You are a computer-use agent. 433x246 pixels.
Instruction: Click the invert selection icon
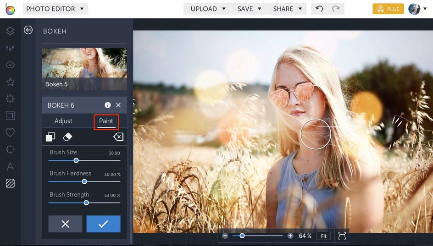(50, 137)
